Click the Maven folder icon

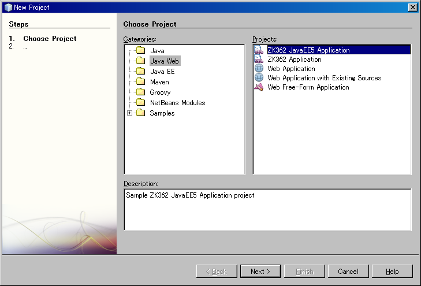pos(141,81)
